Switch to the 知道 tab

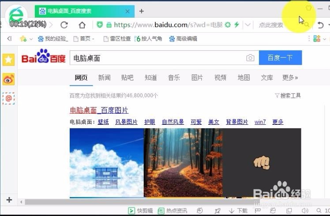[151, 78]
